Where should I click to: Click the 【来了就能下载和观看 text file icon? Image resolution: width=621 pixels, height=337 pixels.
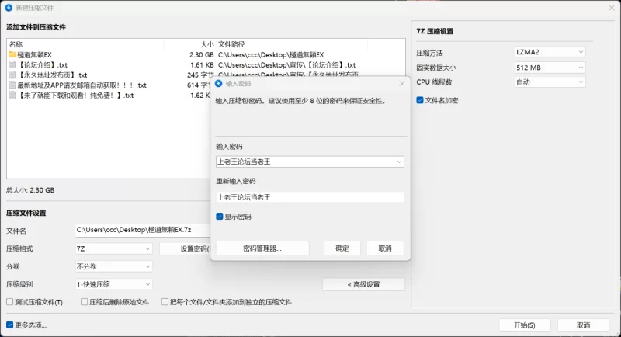pos(12,96)
